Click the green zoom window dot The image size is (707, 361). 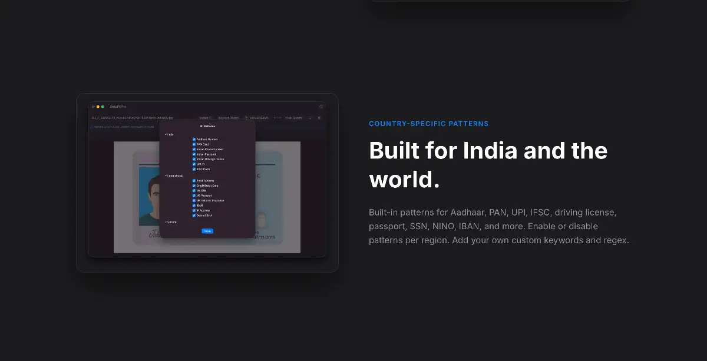pyautogui.click(x=103, y=107)
